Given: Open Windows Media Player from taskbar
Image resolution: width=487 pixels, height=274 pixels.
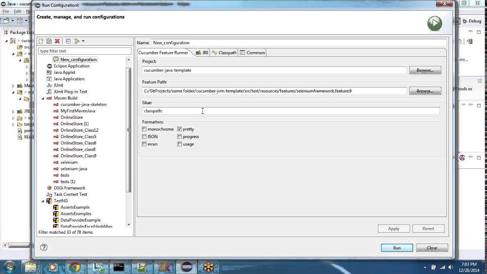Looking at the screenshot, I should point(53,267).
